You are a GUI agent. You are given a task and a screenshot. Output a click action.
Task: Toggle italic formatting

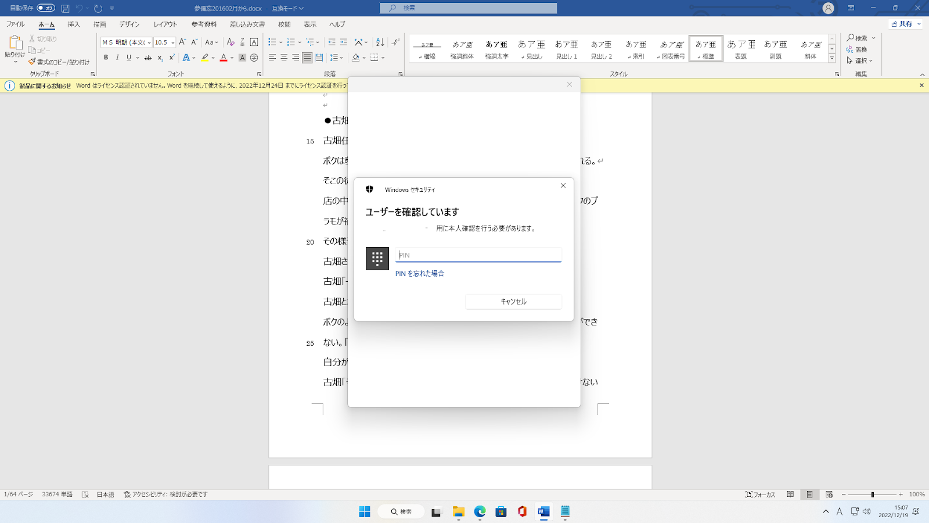pyautogui.click(x=117, y=58)
